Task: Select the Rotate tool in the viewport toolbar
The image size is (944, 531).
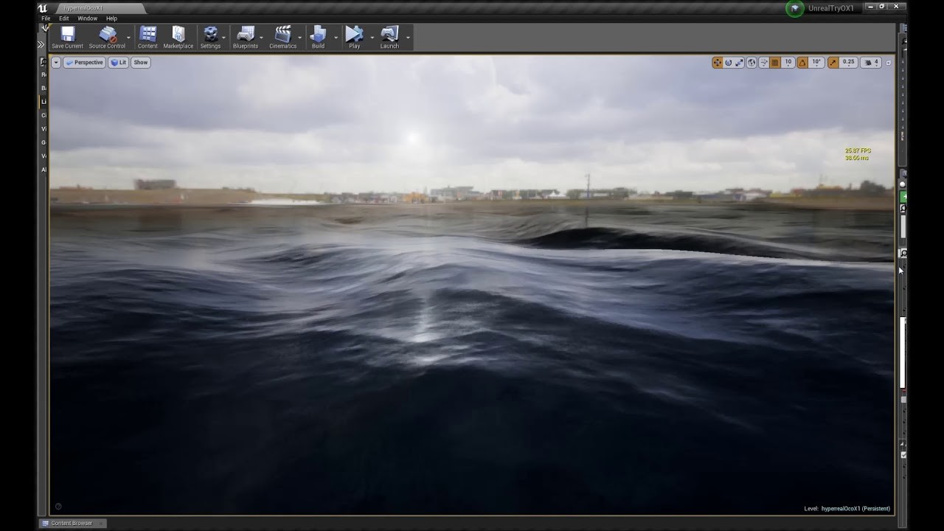Action: click(729, 63)
